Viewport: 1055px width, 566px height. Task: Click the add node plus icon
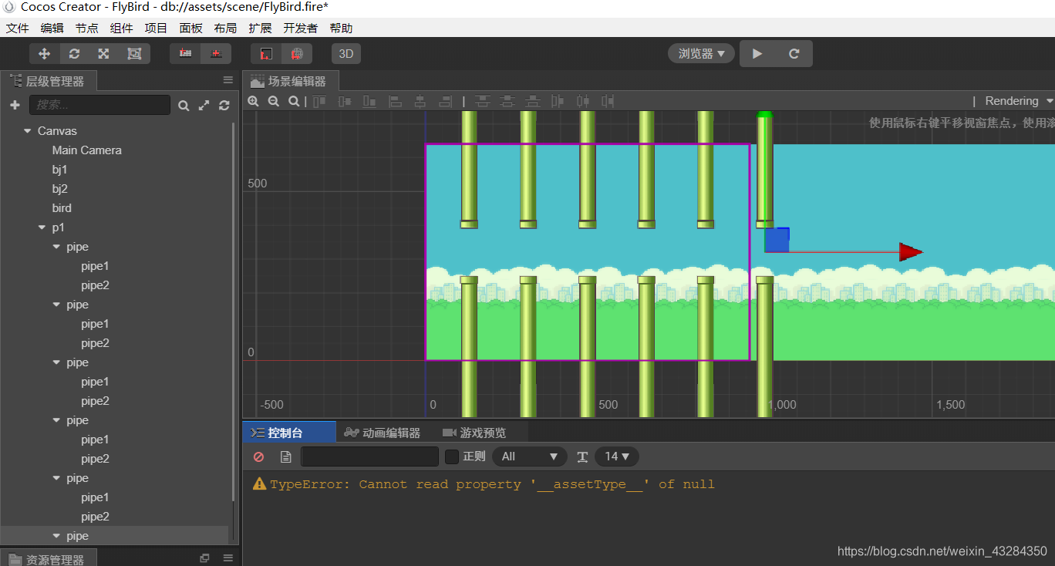15,105
